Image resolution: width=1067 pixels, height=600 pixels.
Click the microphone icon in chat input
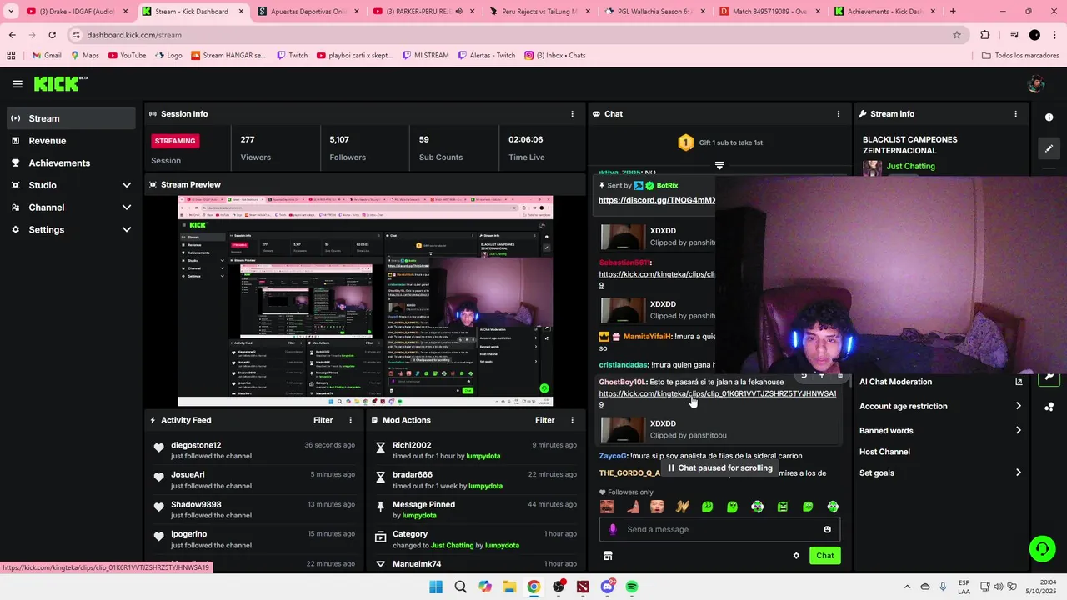pyautogui.click(x=613, y=529)
